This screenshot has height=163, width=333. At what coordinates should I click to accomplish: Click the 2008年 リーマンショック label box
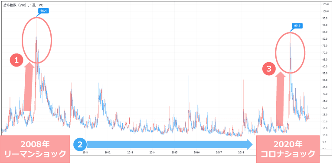35,149
